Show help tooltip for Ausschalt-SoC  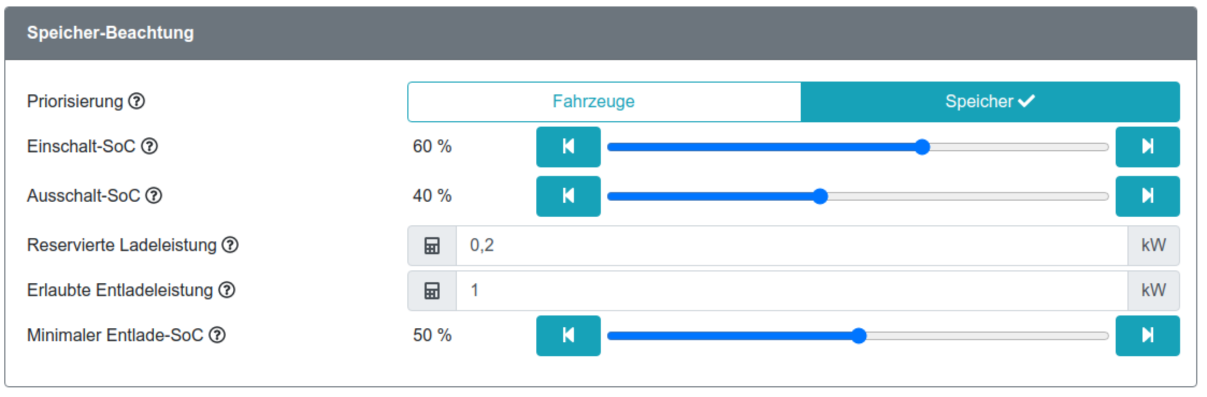tap(154, 195)
